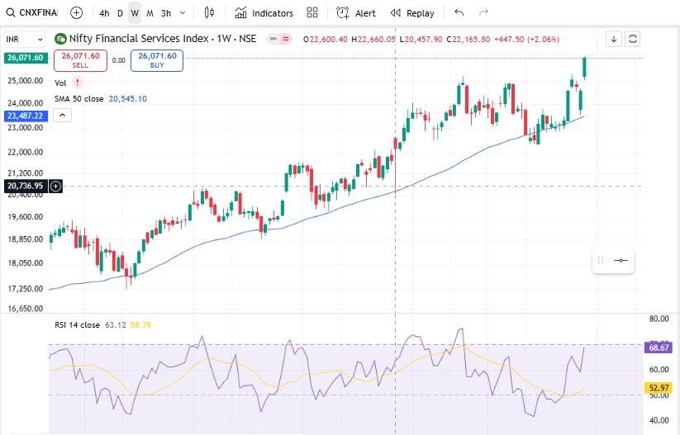Click the RSI legend value 58.78
Image resolution: width=680 pixels, height=435 pixels.
(140, 325)
